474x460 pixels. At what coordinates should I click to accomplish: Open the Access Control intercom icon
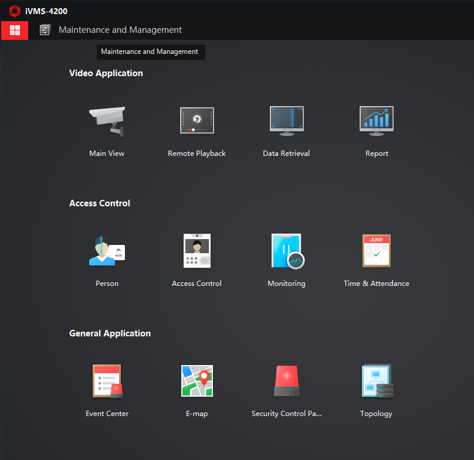[x=197, y=251]
